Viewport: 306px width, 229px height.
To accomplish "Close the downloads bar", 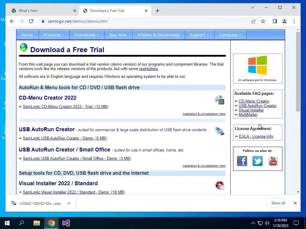I will pyautogui.click(x=295, y=203).
